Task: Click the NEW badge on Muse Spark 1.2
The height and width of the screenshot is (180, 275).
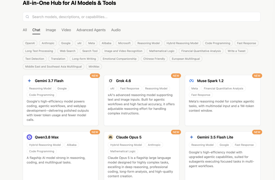Action: pos(257,76)
